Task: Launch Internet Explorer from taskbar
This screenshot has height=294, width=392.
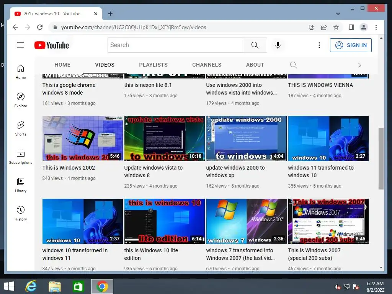Action: 31,286
